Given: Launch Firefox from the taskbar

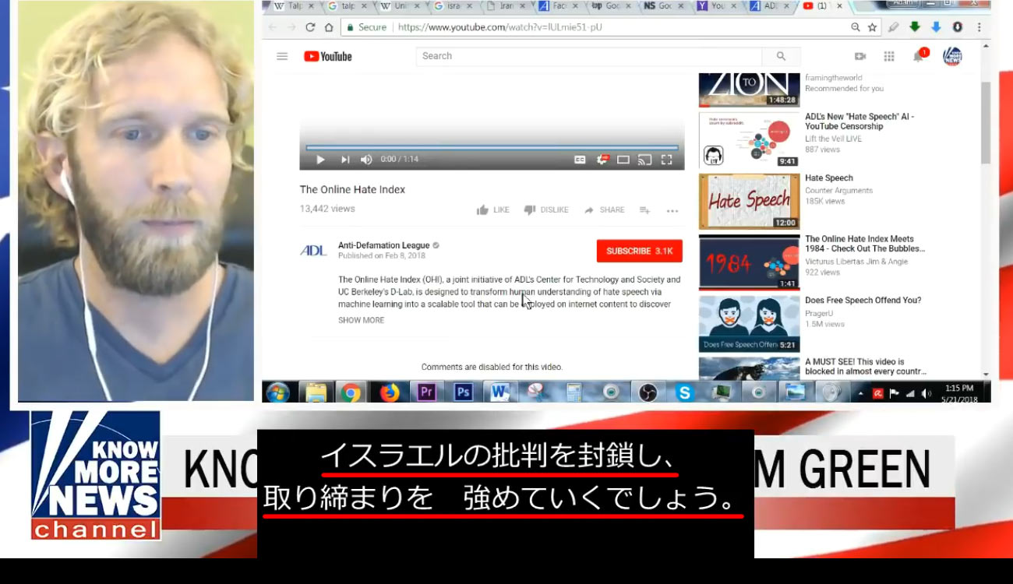Looking at the screenshot, I should (389, 392).
